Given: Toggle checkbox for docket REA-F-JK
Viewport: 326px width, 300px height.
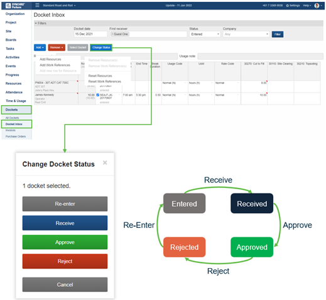Looking at the screenshot, I should pyautogui.click(x=98, y=95).
